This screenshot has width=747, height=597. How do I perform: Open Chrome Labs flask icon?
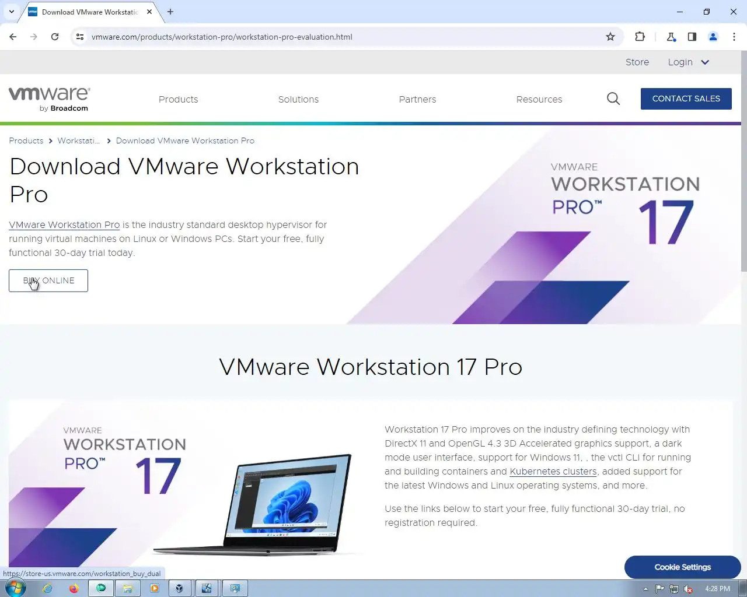(x=671, y=37)
